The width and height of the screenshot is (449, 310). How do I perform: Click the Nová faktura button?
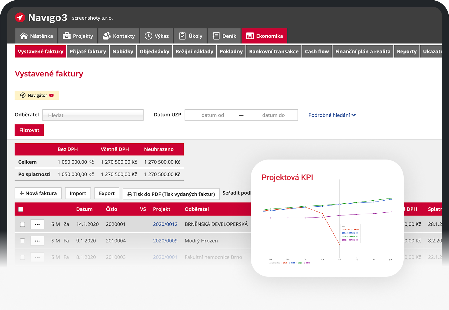[38, 193]
